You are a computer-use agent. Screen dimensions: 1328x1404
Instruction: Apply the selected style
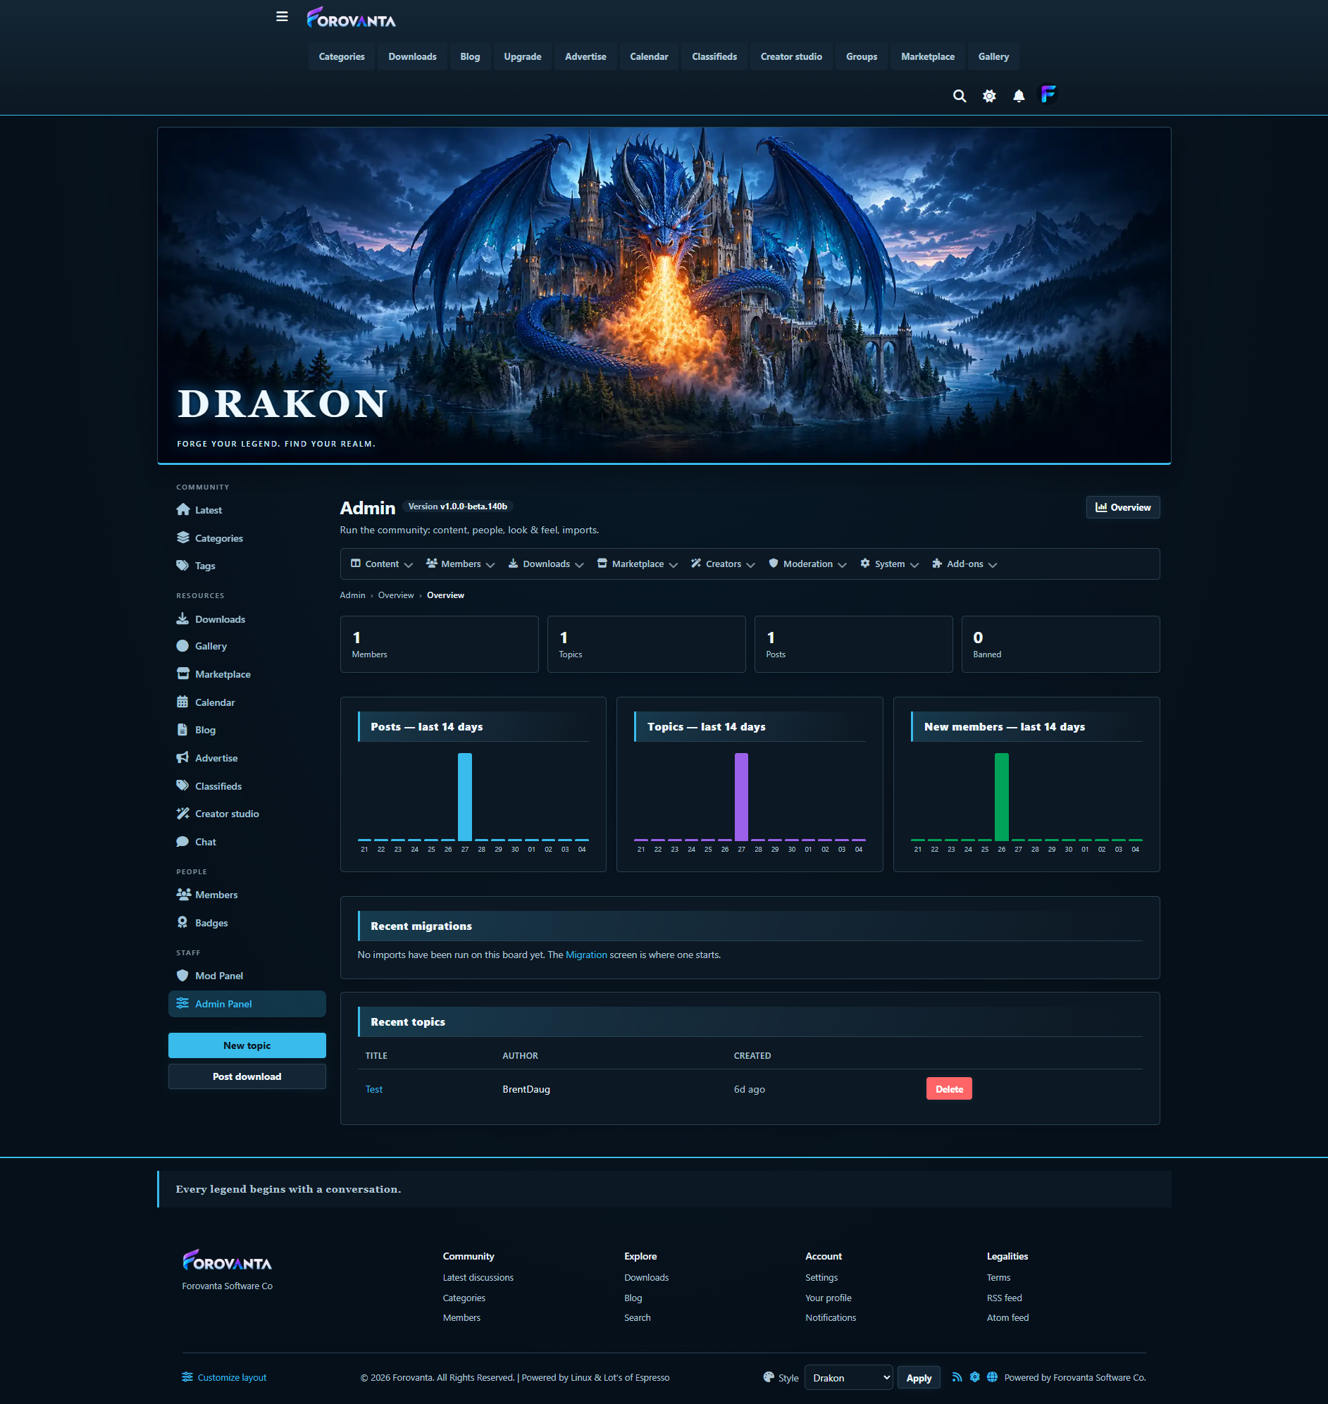coord(919,1377)
